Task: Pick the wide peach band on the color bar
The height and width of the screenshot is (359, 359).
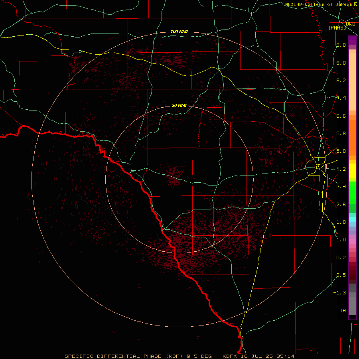Action: pyautogui.click(x=352, y=82)
